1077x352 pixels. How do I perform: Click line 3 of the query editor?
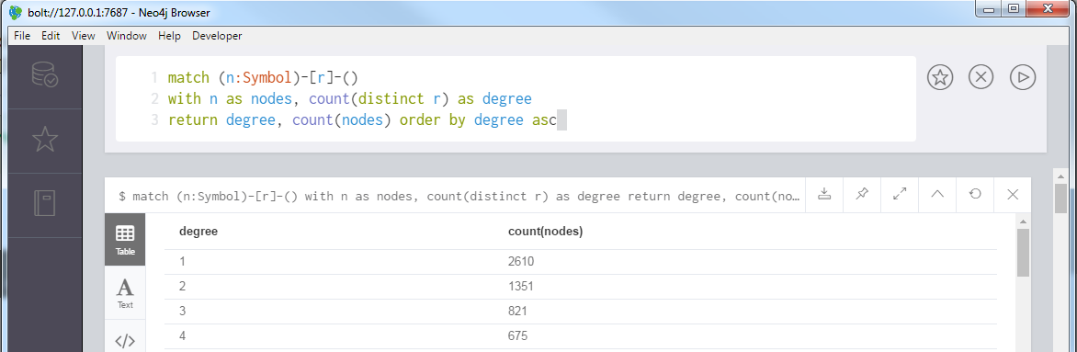click(362, 121)
